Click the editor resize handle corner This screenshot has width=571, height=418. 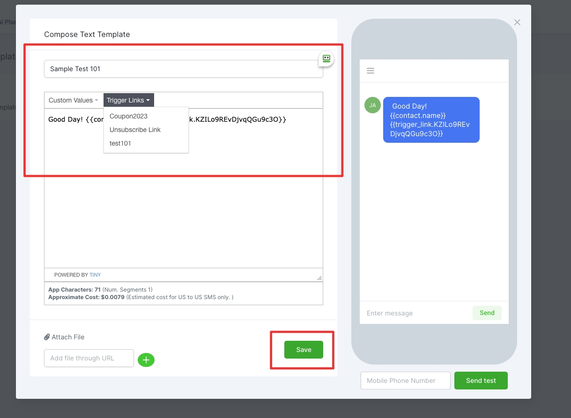[x=319, y=278]
